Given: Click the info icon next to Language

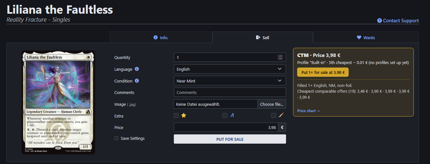Looking at the screenshot, I should (x=137, y=69).
